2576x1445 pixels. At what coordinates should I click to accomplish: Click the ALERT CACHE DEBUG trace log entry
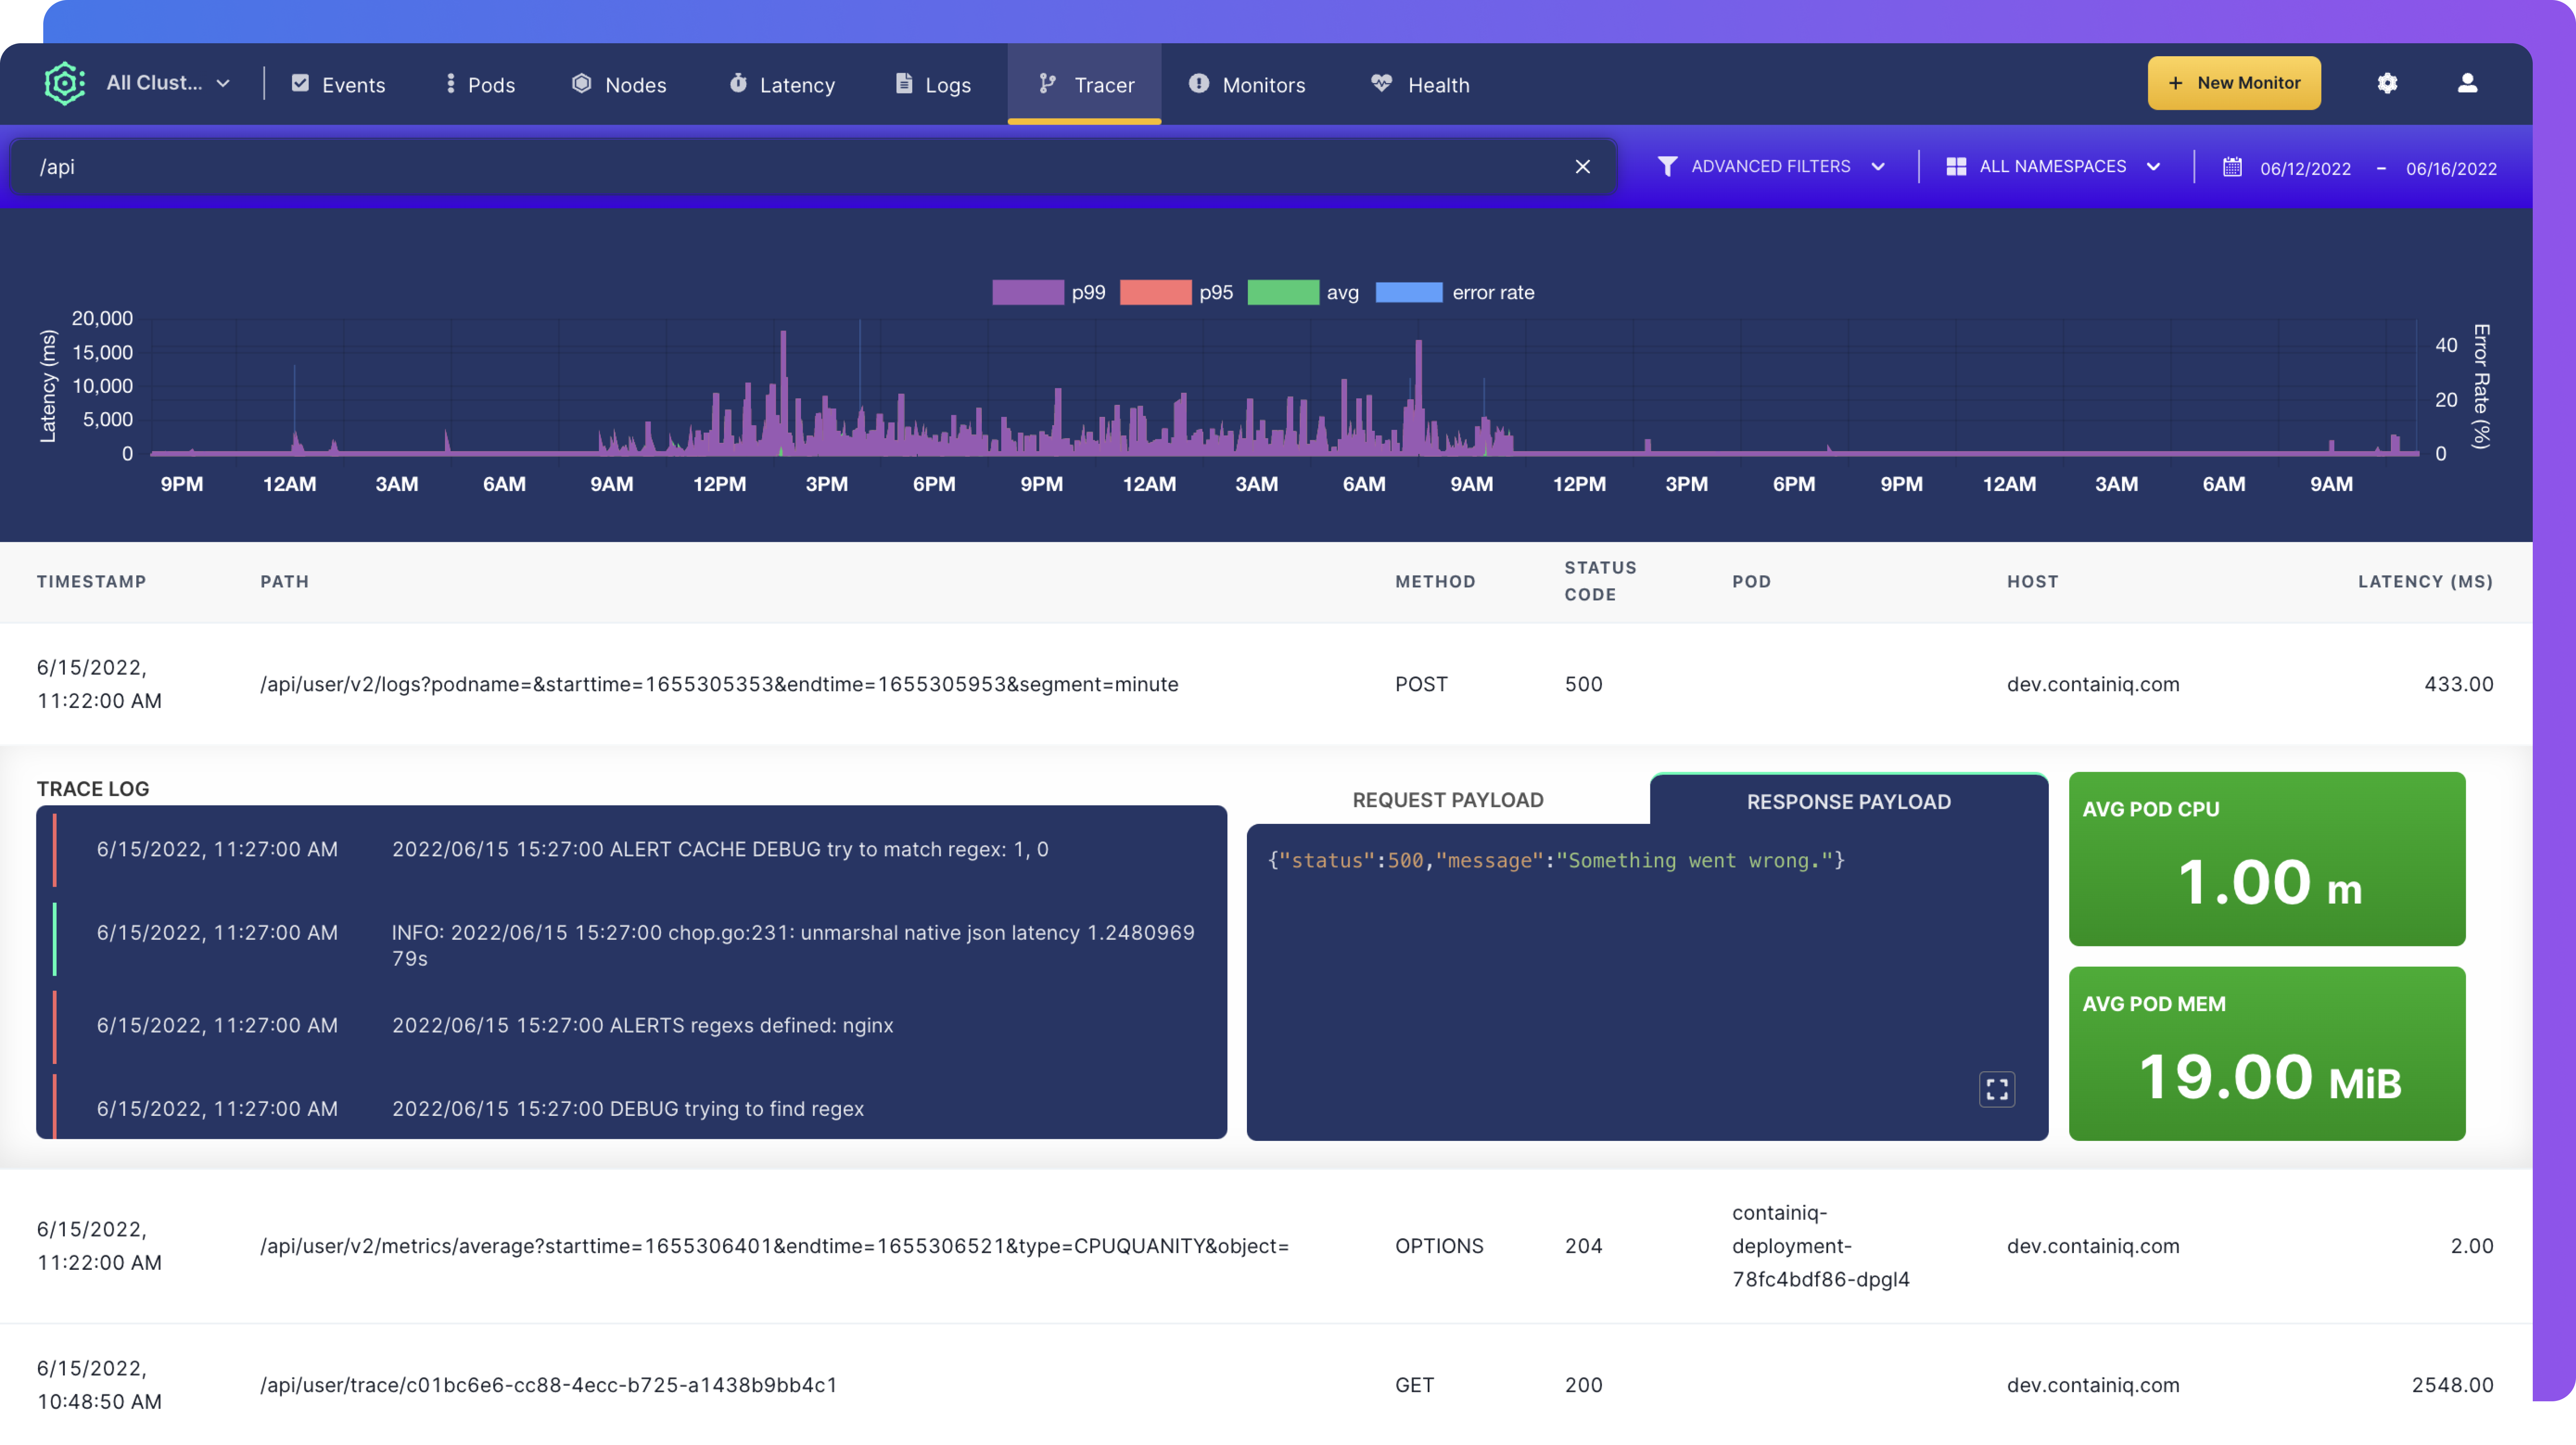pos(630,849)
